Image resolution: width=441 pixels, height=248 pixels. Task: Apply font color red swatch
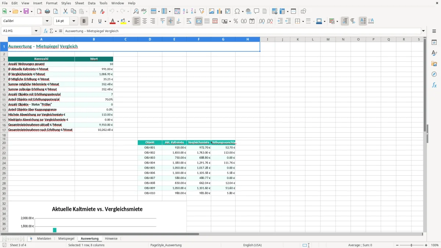113,21
